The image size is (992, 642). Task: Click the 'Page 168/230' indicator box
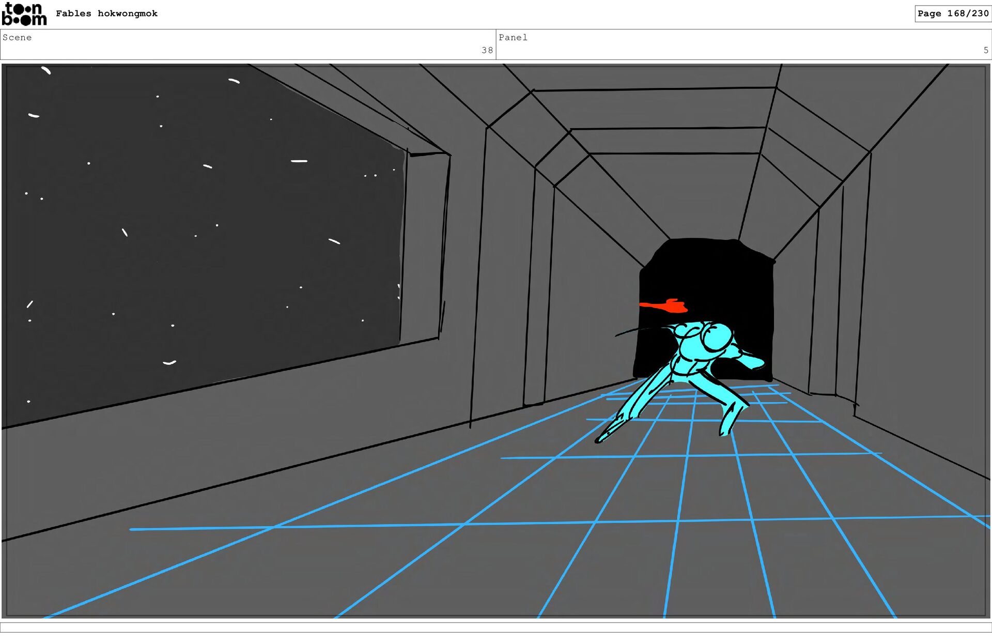952,13
